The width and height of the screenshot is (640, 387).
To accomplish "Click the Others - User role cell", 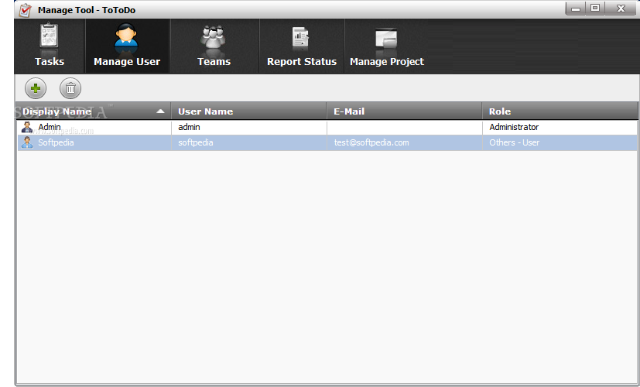I will (x=560, y=142).
